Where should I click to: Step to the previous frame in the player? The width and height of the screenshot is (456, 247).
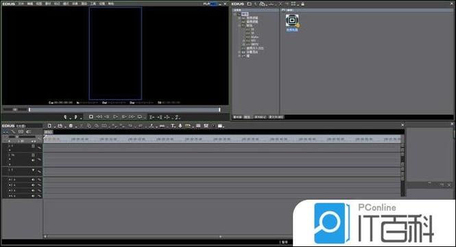tap(107, 117)
